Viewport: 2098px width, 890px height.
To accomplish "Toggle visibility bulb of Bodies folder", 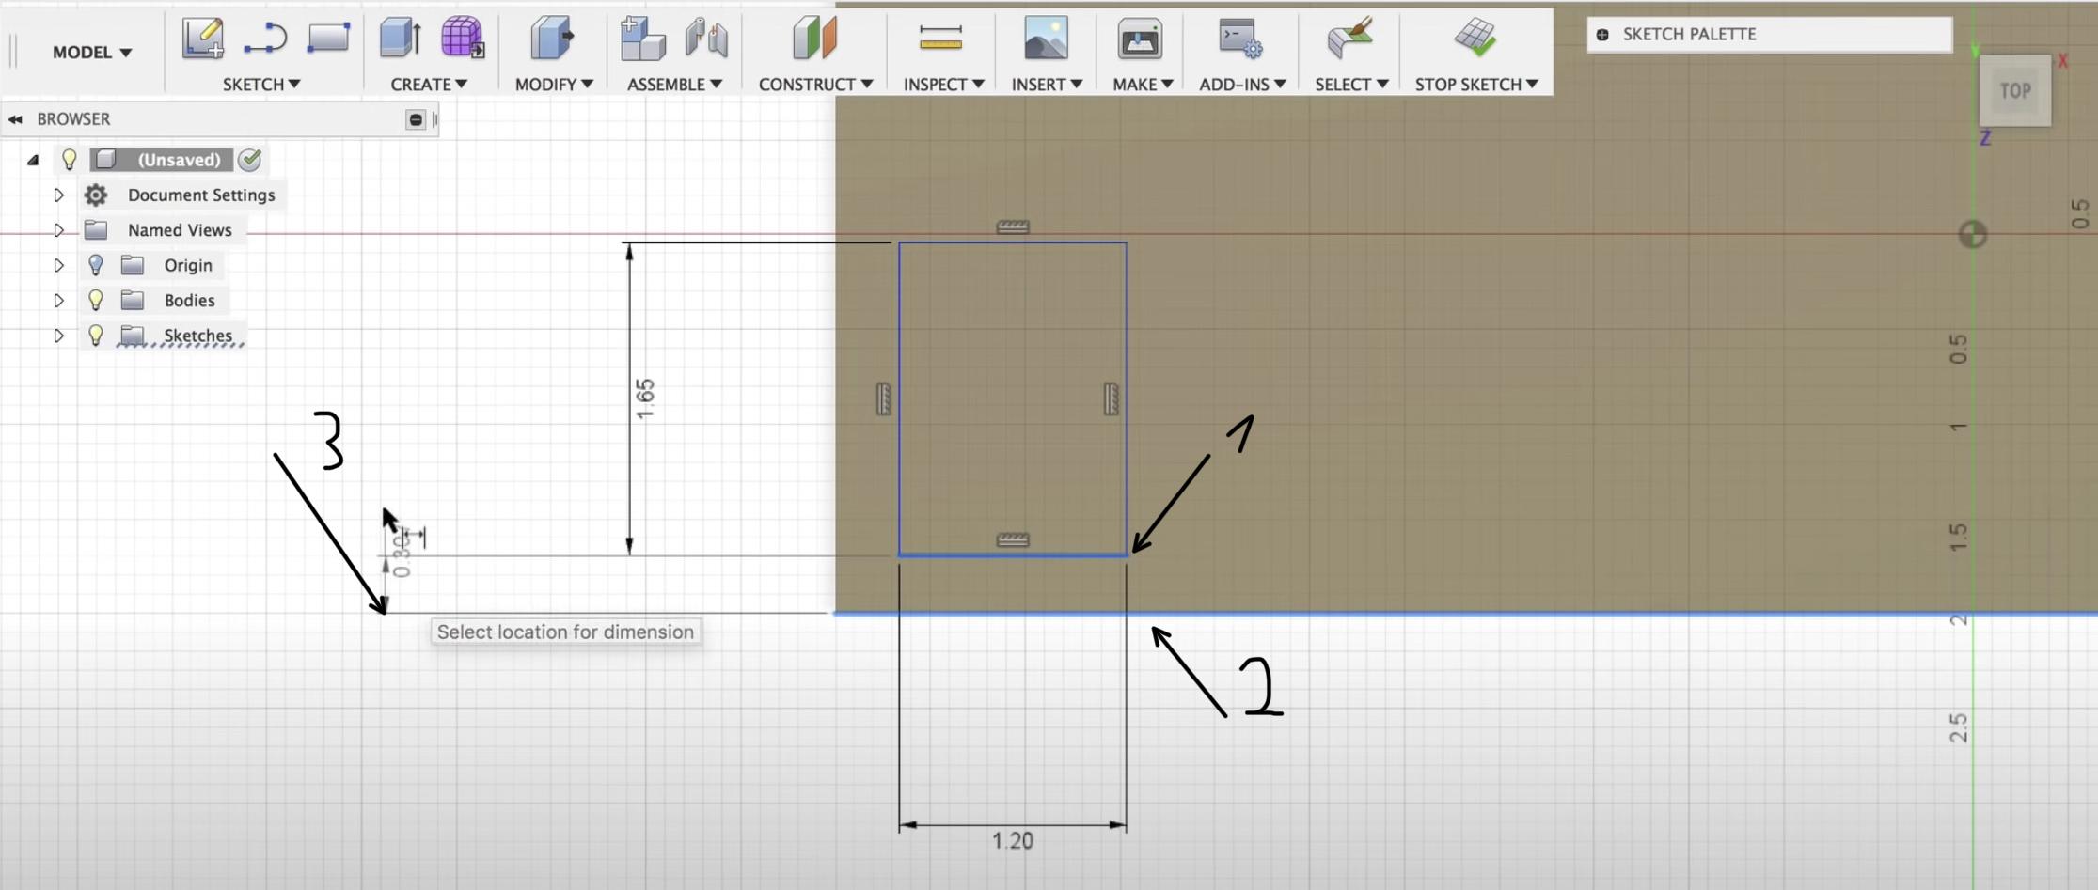I will [95, 300].
